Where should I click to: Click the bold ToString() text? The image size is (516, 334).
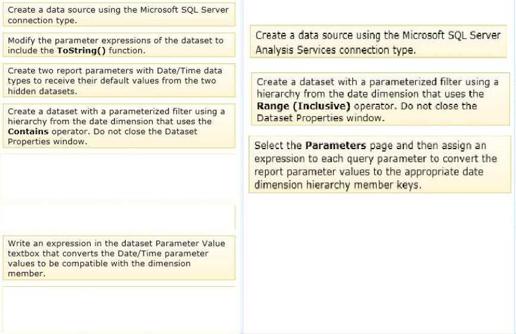pyautogui.click(x=81, y=51)
